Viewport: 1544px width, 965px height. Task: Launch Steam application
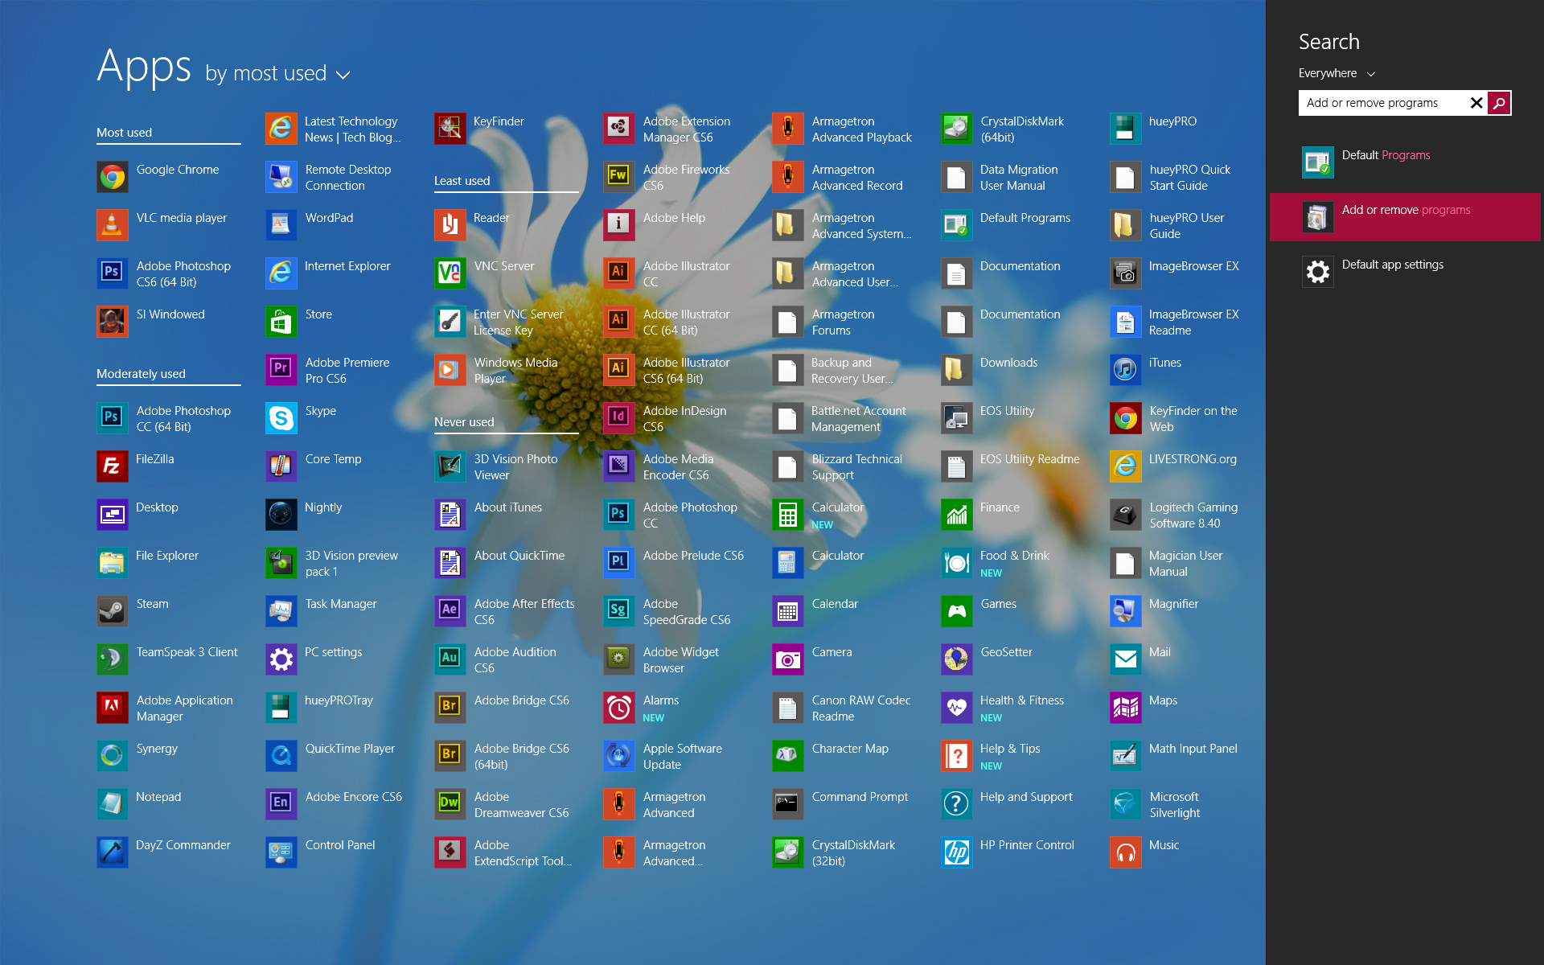111,602
